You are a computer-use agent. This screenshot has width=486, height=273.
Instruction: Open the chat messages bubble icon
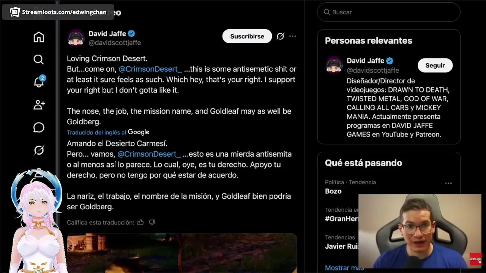click(39, 128)
